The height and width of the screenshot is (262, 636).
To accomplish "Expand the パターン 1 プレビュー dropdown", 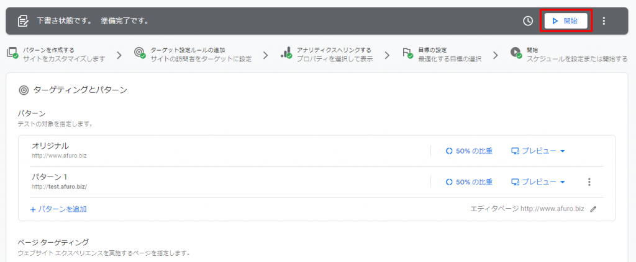I will [538, 182].
